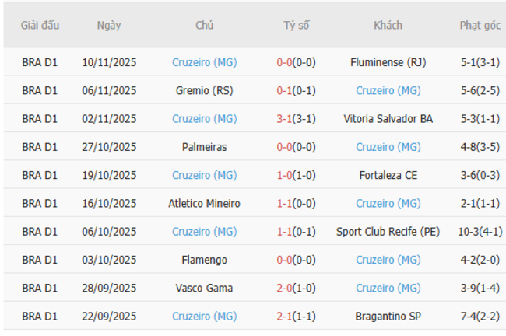506x336 pixels.
Task: Open the Palmeiras team page
Action: [x=204, y=147]
